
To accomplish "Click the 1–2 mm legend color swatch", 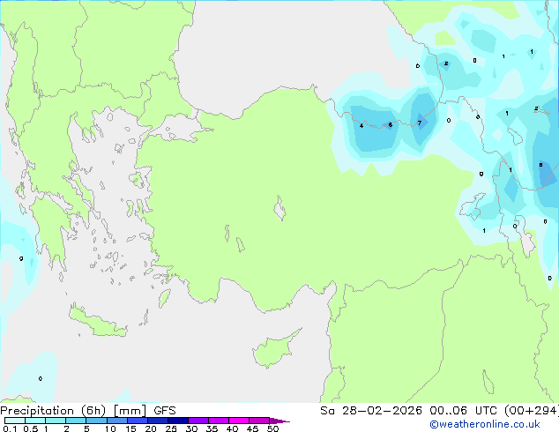I will [56, 421].
